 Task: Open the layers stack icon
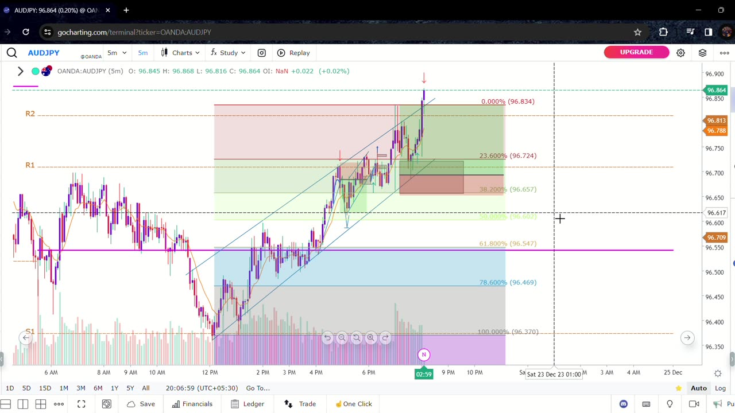click(702, 53)
